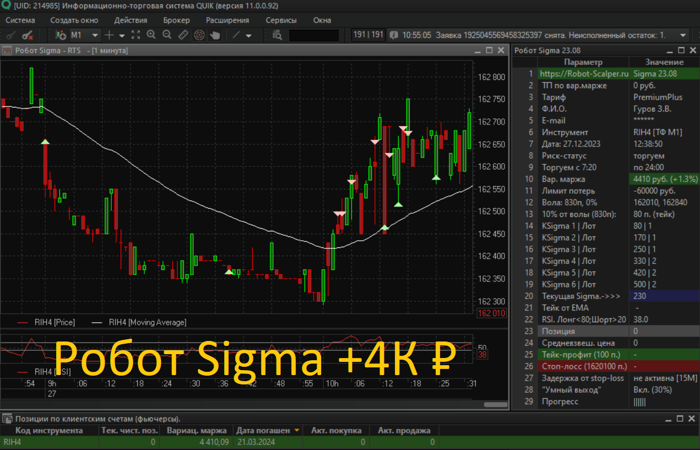700x450 pixels.
Task: Click the add-chart candlestick icon with plus
Action: point(61,35)
